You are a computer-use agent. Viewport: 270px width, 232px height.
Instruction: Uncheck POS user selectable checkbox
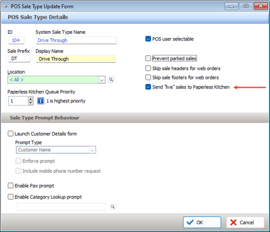[x=148, y=39]
